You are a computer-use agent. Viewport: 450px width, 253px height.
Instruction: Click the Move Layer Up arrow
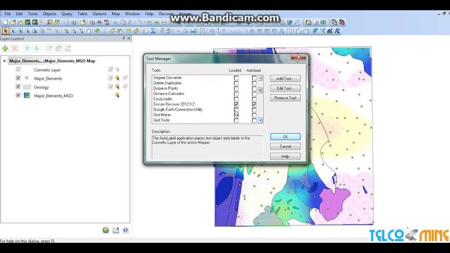coord(27,48)
